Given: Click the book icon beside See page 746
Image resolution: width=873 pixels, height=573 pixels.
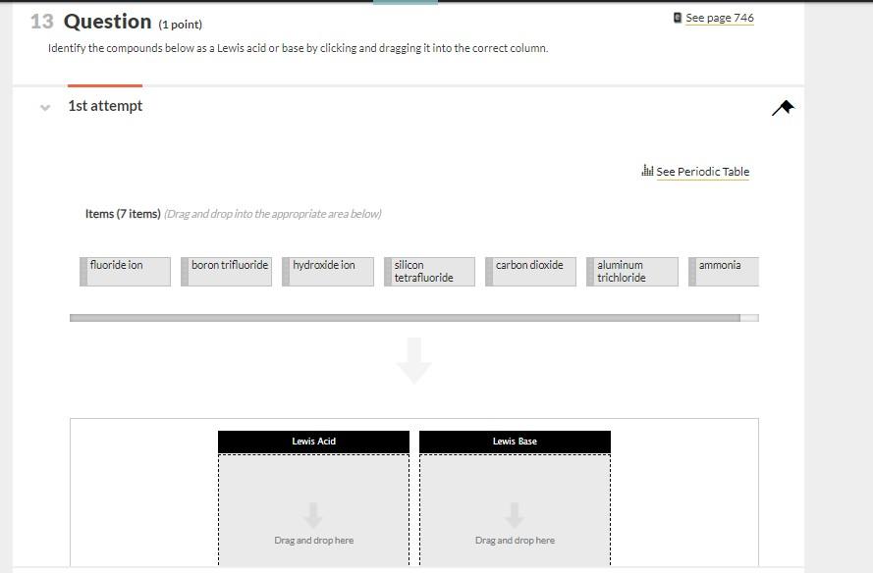Looking at the screenshot, I should [677, 18].
